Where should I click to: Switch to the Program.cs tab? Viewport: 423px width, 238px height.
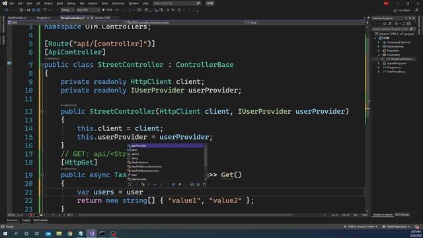click(x=43, y=18)
